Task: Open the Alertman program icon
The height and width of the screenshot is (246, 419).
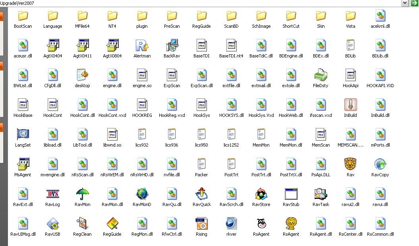Action: (142, 45)
